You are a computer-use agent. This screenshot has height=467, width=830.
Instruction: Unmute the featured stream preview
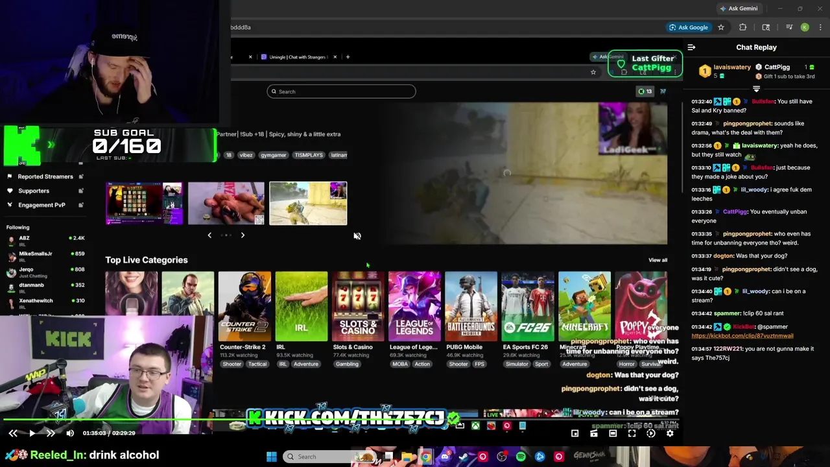pos(357,236)
